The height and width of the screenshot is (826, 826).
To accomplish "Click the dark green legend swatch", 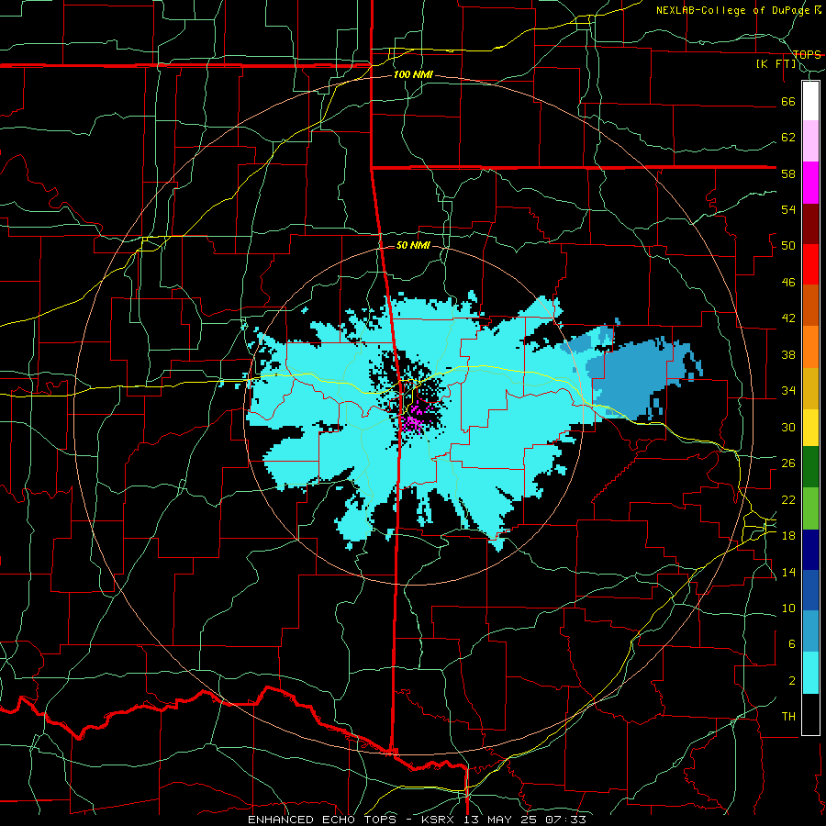I will [810, 467].
